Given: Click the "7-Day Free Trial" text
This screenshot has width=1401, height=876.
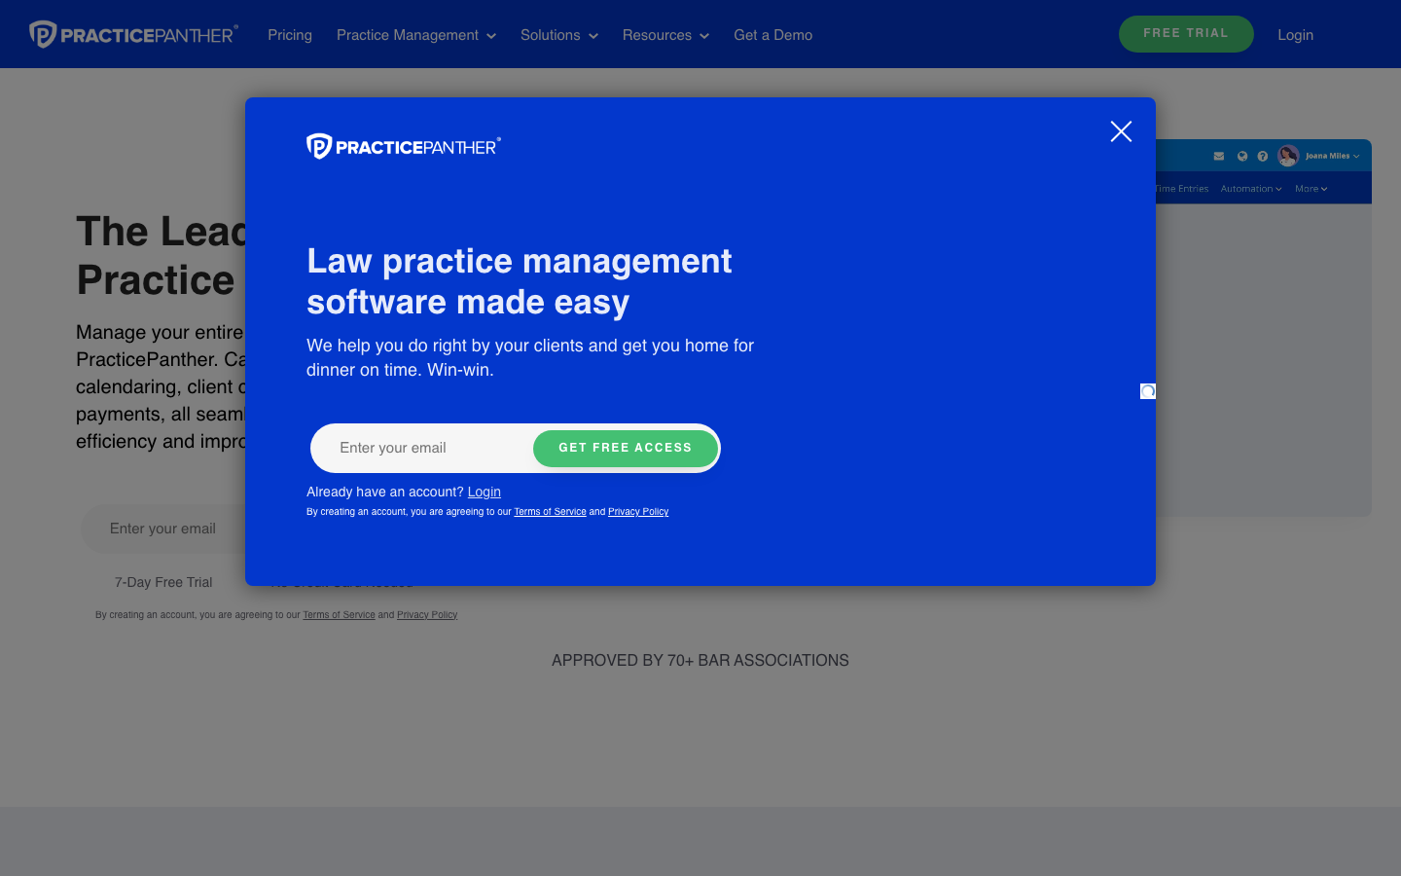Looking at the screenshot, I should click(163, 582).
